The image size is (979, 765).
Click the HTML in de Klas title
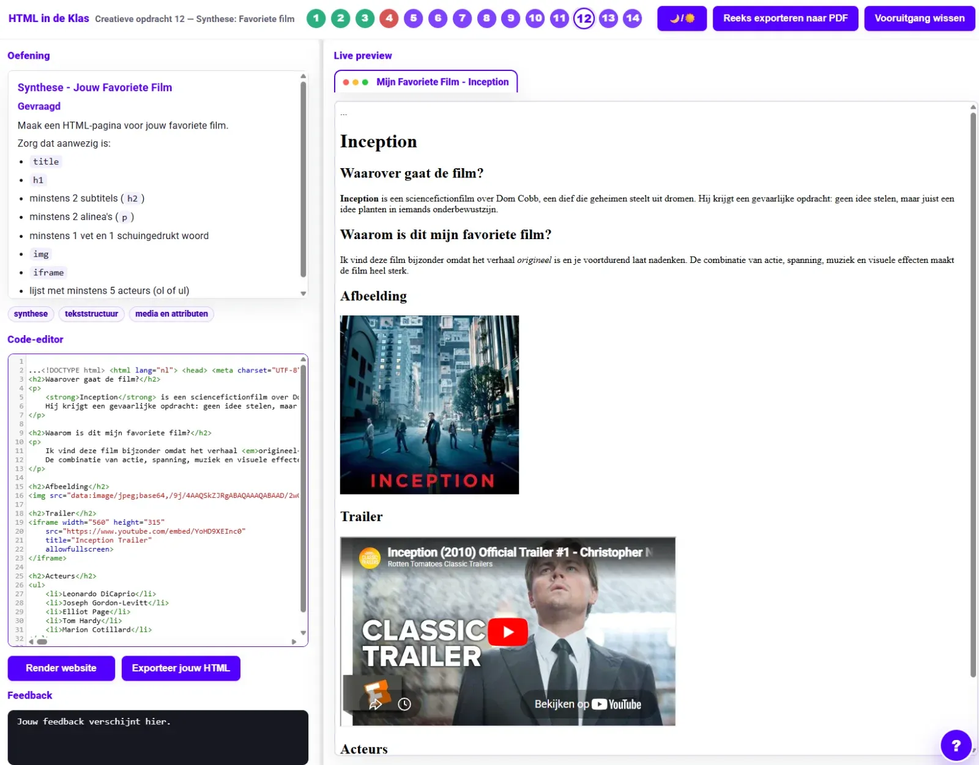[x=49, y=18]
